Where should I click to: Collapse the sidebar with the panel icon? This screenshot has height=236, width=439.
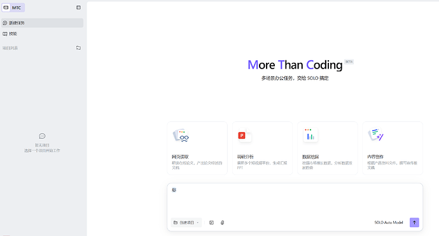tap(78, 8)
